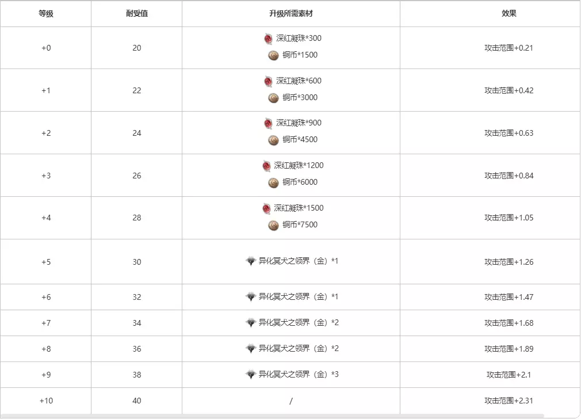
Task: Click the 异化冥犬之领界 icon in the +5 row
Action: (x=250, y=261)
